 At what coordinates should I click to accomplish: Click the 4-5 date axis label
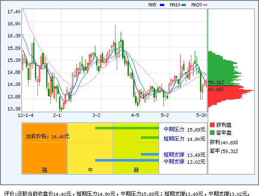[x=135, y=115]
